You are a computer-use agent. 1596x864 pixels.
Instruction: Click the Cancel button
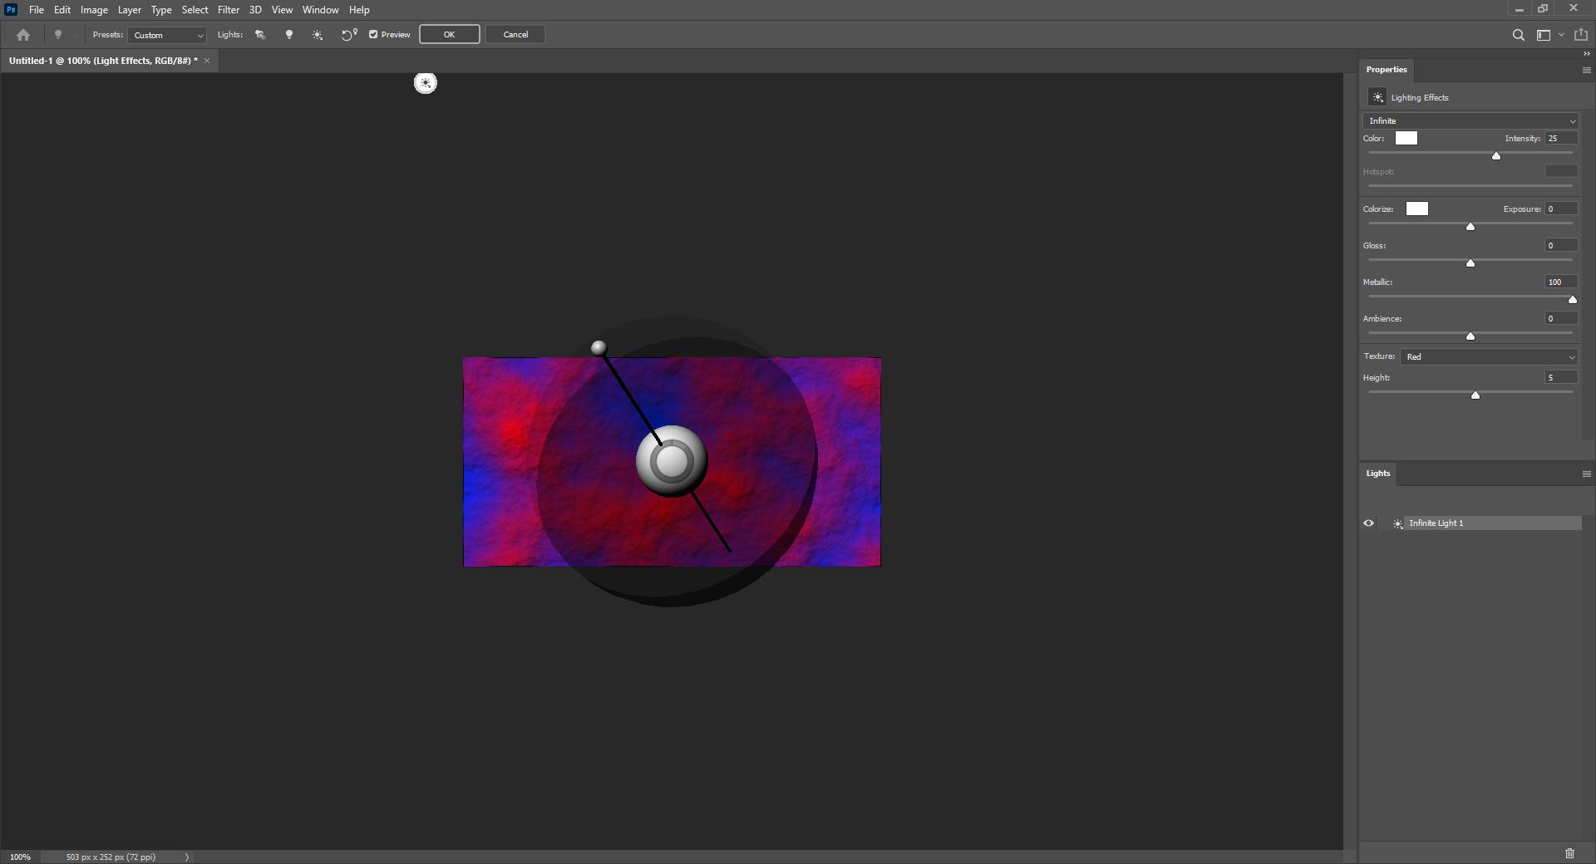[x=515, y=34]
